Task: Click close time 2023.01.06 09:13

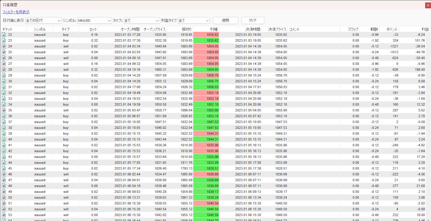Action: [248, 192]
